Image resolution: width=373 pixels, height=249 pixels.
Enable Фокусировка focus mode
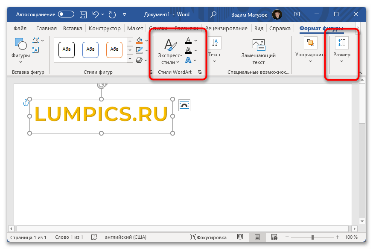(x=207, y=237)
